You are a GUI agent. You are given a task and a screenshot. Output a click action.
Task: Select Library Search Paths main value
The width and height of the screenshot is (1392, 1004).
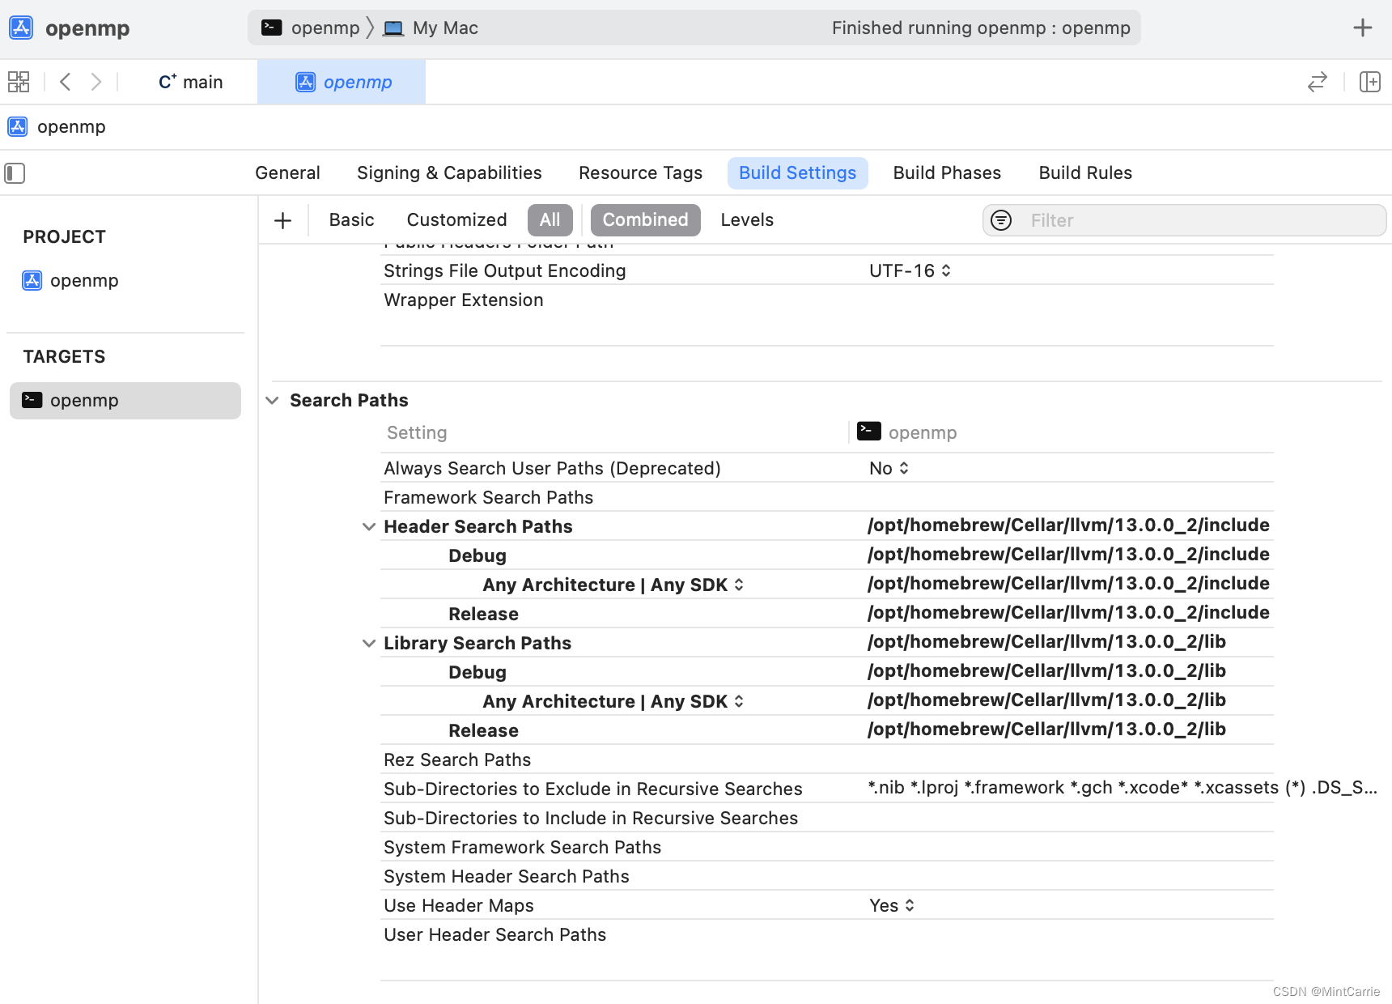pos(1046,642)
